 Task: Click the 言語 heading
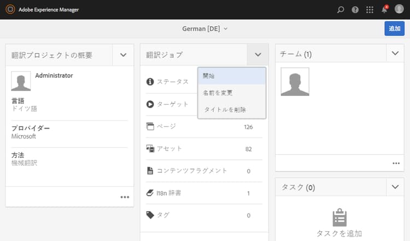pyautogui.click(x=18, y=101)
